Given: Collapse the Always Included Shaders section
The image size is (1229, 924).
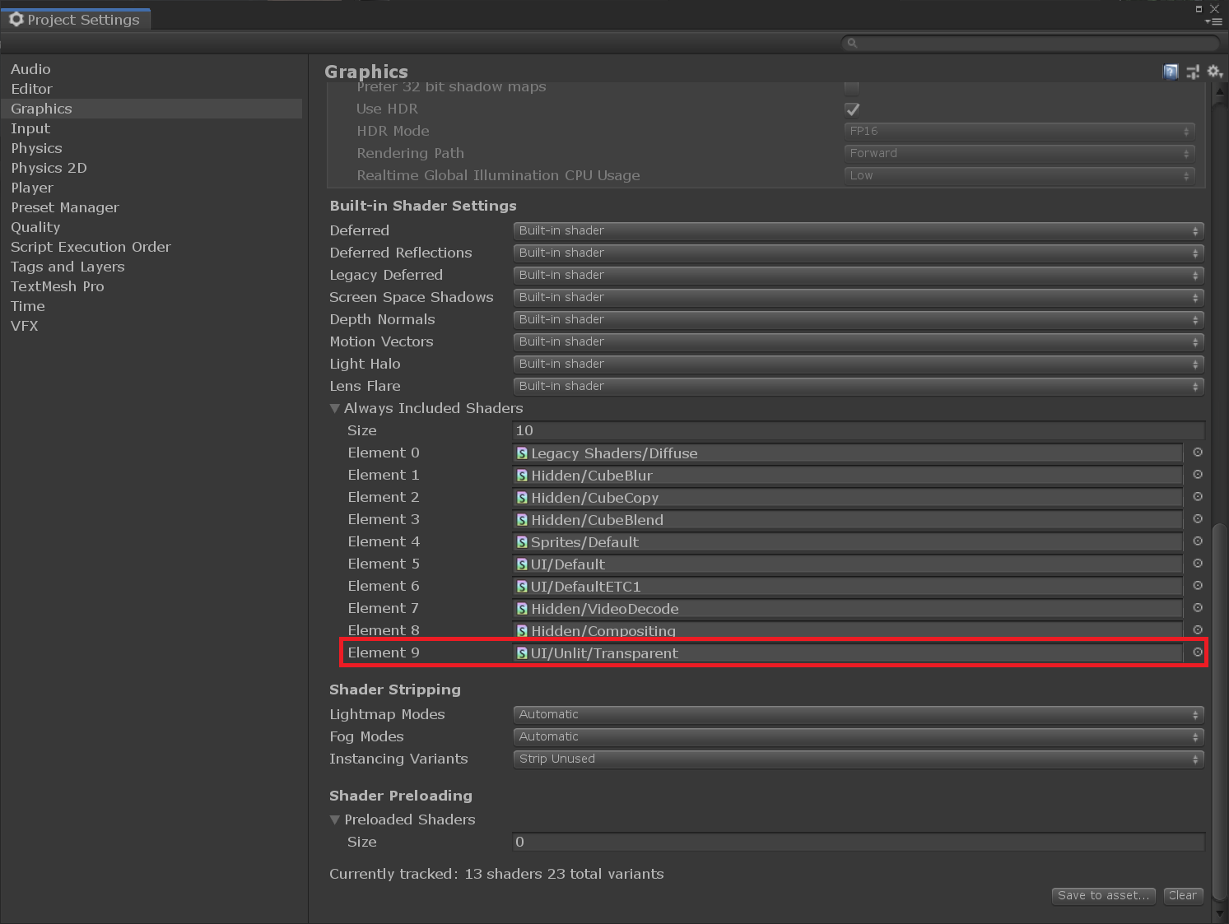Looking at the screenshot, I should 335,408.
